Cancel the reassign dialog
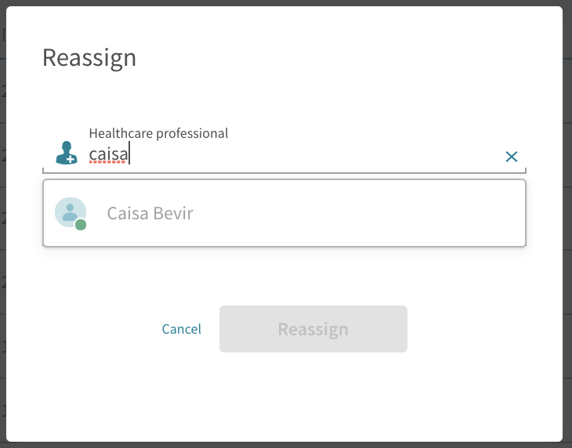 pyautogui.click(x=181, y=329)
